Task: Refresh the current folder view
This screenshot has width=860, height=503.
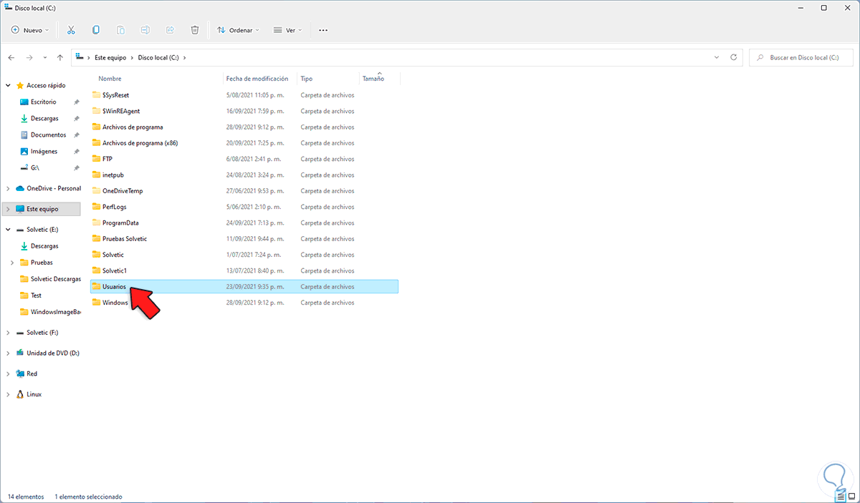Action: click(x=733, y=57)
